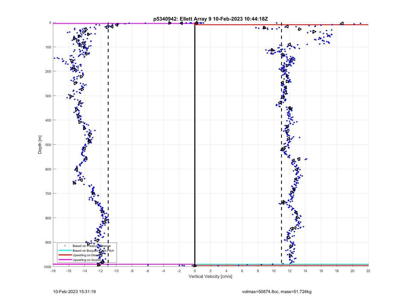Click y-axis tick label '100'

(x=48, y=47)
